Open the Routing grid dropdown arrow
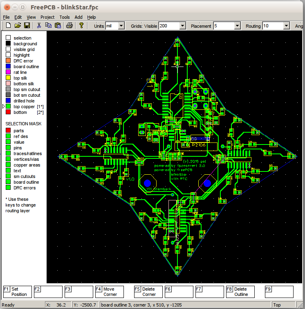 pos(286,26)
